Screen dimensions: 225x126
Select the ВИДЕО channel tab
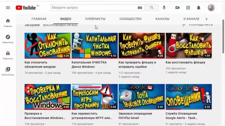66,19
